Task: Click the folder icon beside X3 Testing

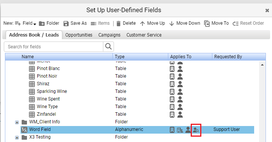Action: pos(24,137)
